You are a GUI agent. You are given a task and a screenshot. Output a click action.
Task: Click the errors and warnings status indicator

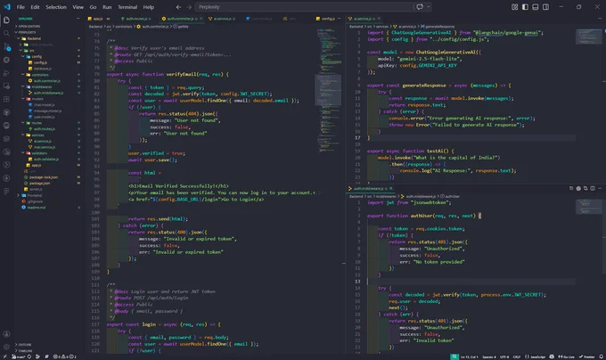[64, 356]
